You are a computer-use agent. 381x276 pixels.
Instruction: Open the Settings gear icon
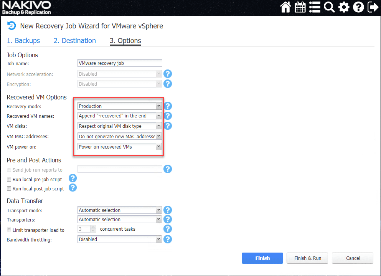click(x=344, y=7)
